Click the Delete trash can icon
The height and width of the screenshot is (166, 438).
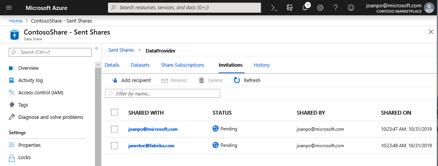[201, 81]
